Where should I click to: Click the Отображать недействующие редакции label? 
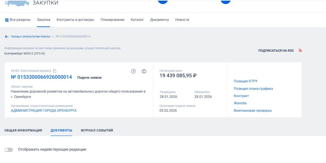click(x=52, y=150)
